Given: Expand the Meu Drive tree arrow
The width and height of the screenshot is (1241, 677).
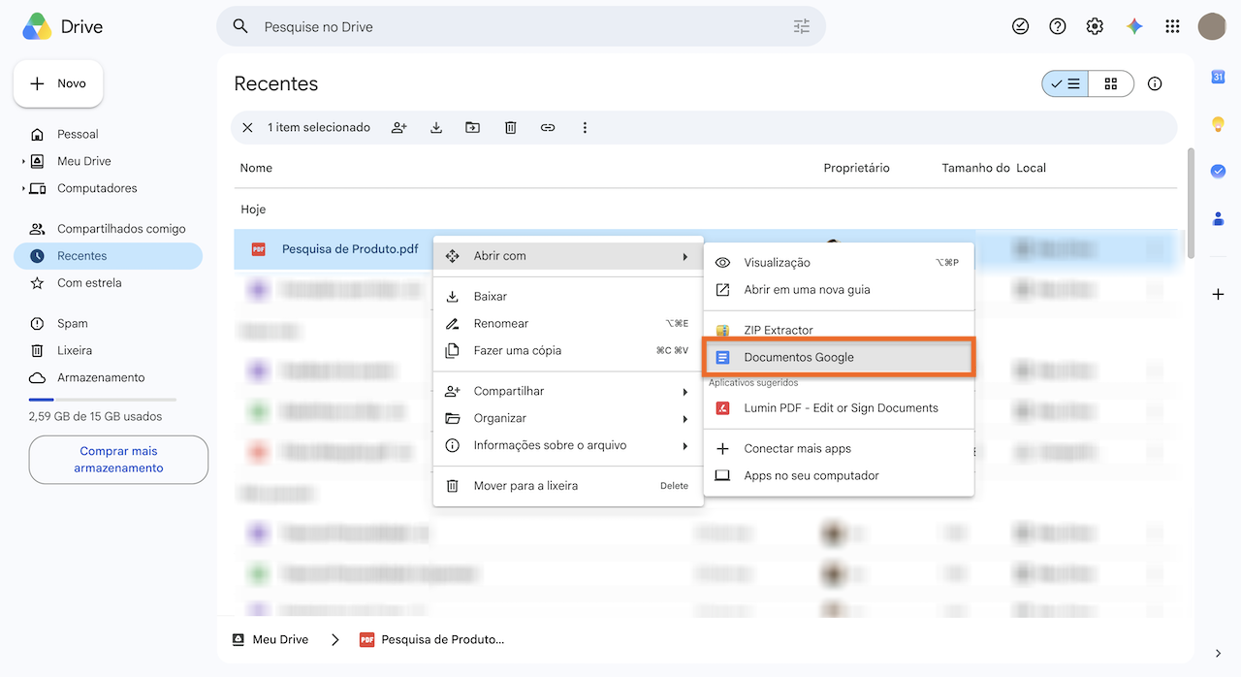Looking at the screenshot, I should coord(23,161).
